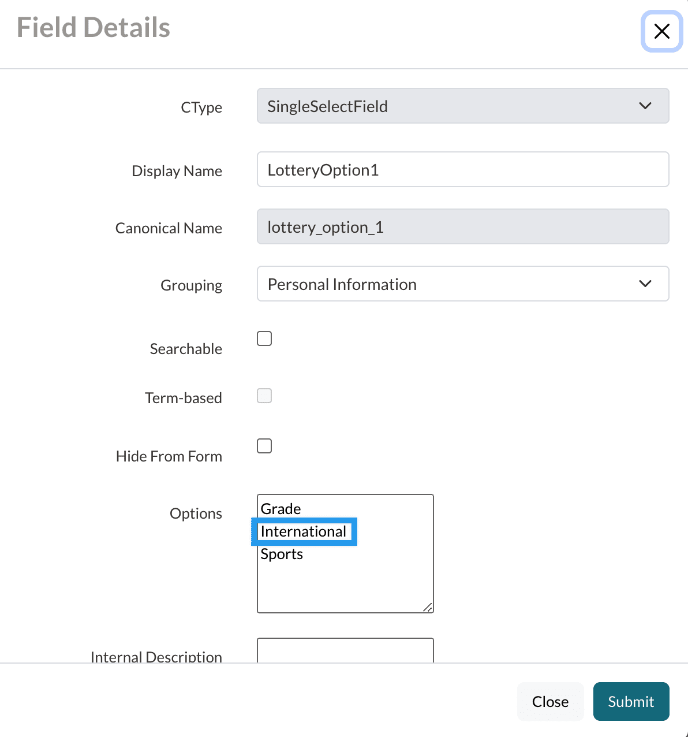
Task: Check the Hide From Form checkbox
Action: pos(264,446)
